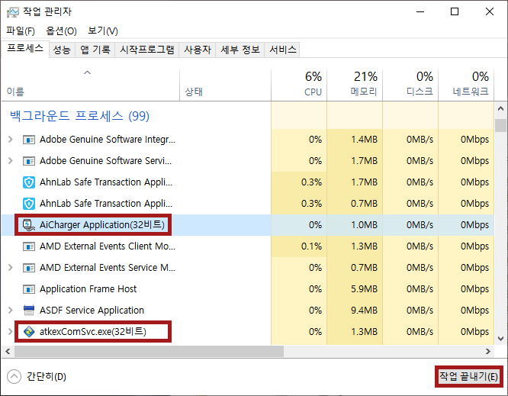Click horizontal scrollbar left arrow
This screenshot has height=396, width=508.
click(x=8, y=351)
